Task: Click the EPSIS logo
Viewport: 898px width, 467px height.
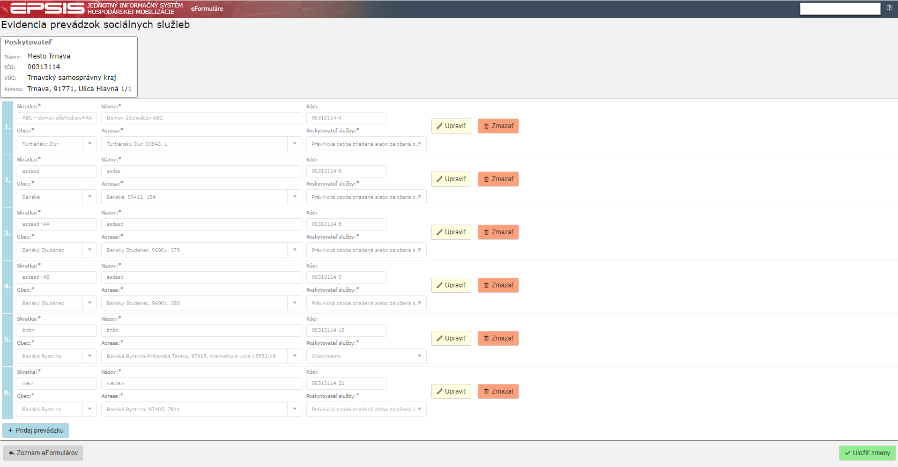Action: click(47, 9)
